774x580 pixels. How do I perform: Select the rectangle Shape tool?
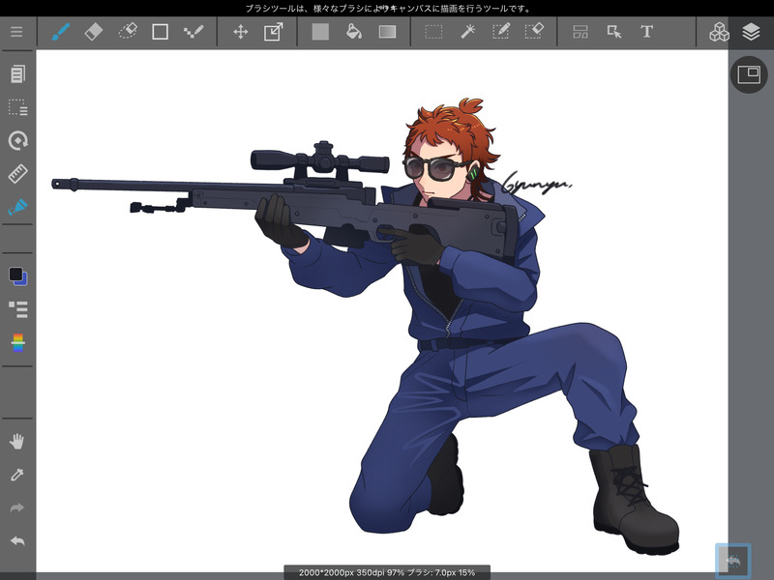[160, 32]
